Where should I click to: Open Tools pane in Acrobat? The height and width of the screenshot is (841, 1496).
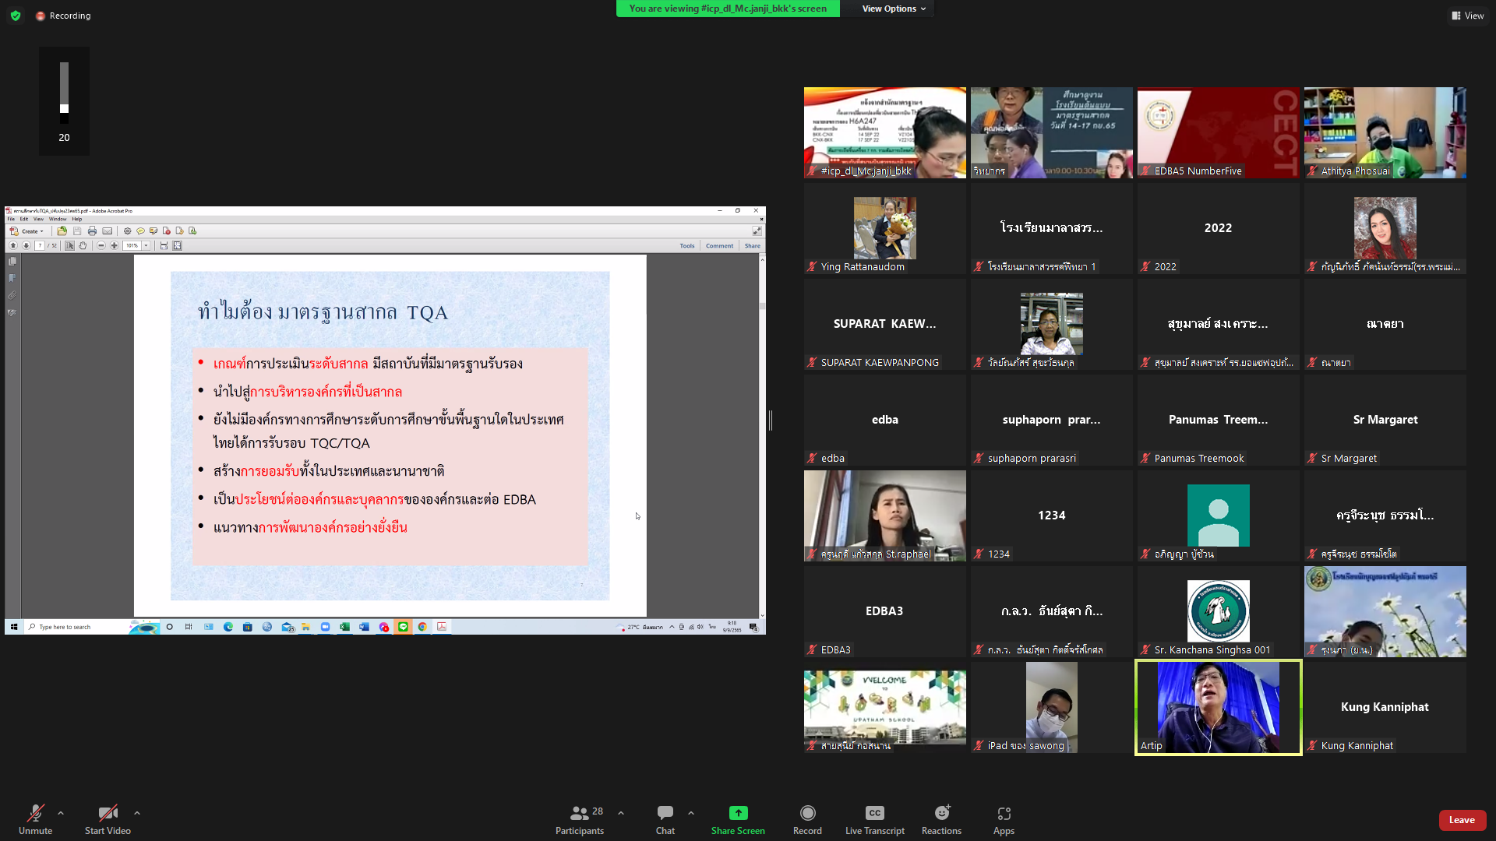(x=686, y=245)
